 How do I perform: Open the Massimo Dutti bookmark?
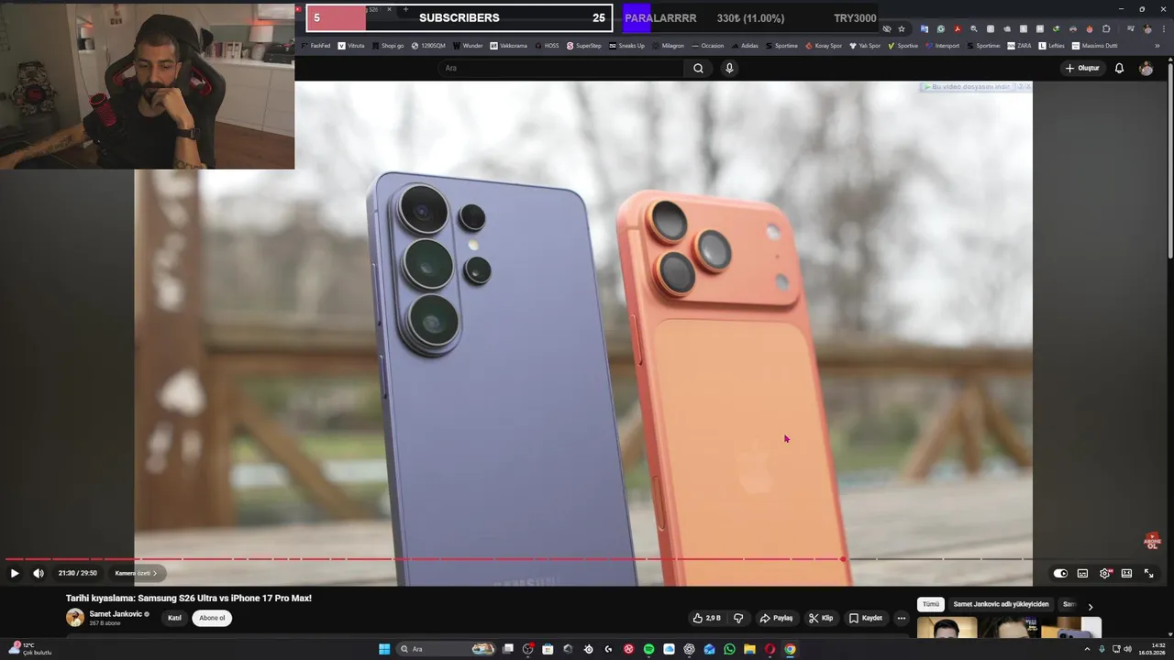(1094, 45)
